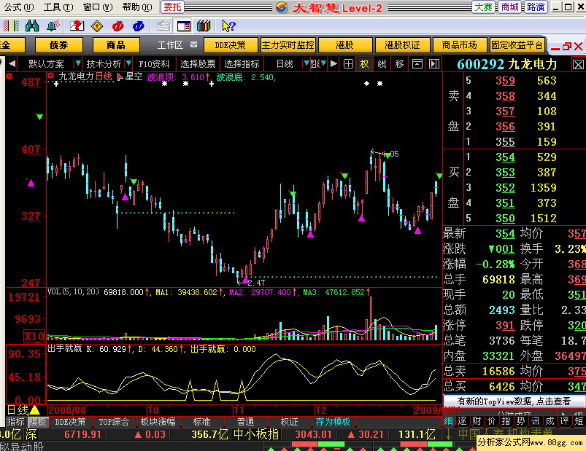
Task: Click the crosshair plus box icon
Action: click(348, 64)
